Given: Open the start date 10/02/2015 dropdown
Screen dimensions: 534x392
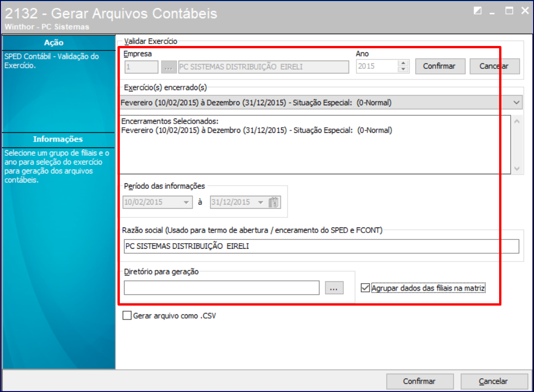Looking at the screenshot, I should click(186, 202).
